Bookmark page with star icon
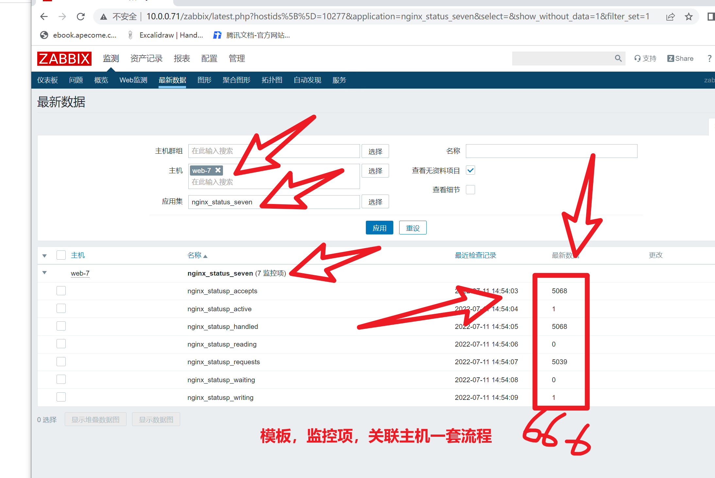This screenshot has height=478, width=715. [689, 17]
